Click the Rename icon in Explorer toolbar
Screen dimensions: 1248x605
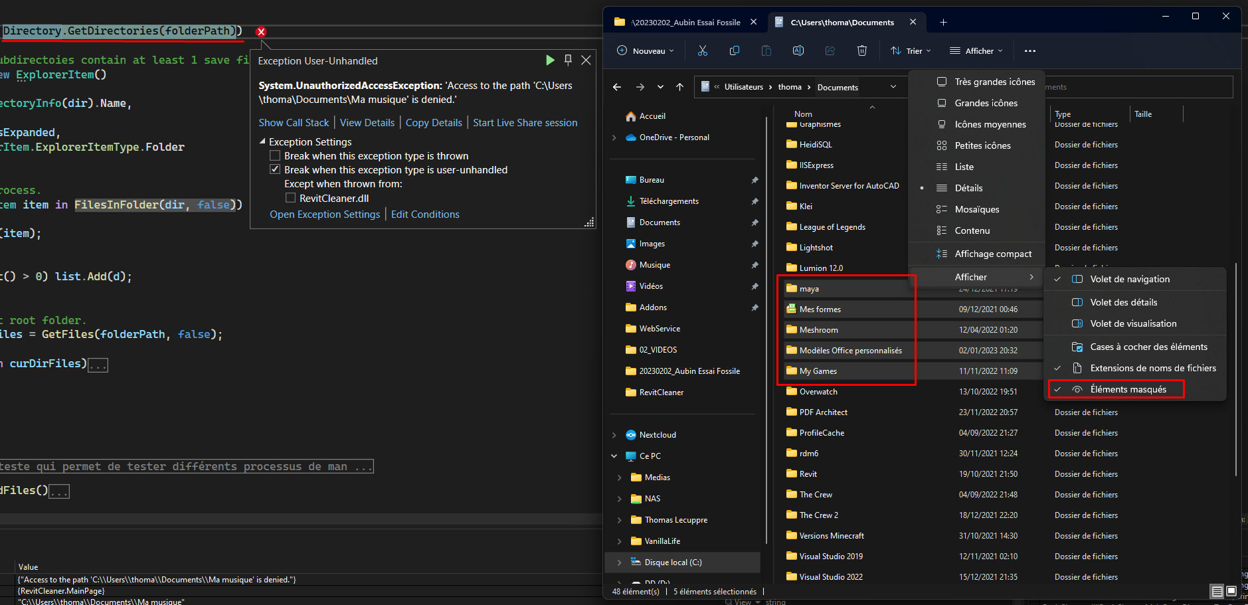pos(798,50)
